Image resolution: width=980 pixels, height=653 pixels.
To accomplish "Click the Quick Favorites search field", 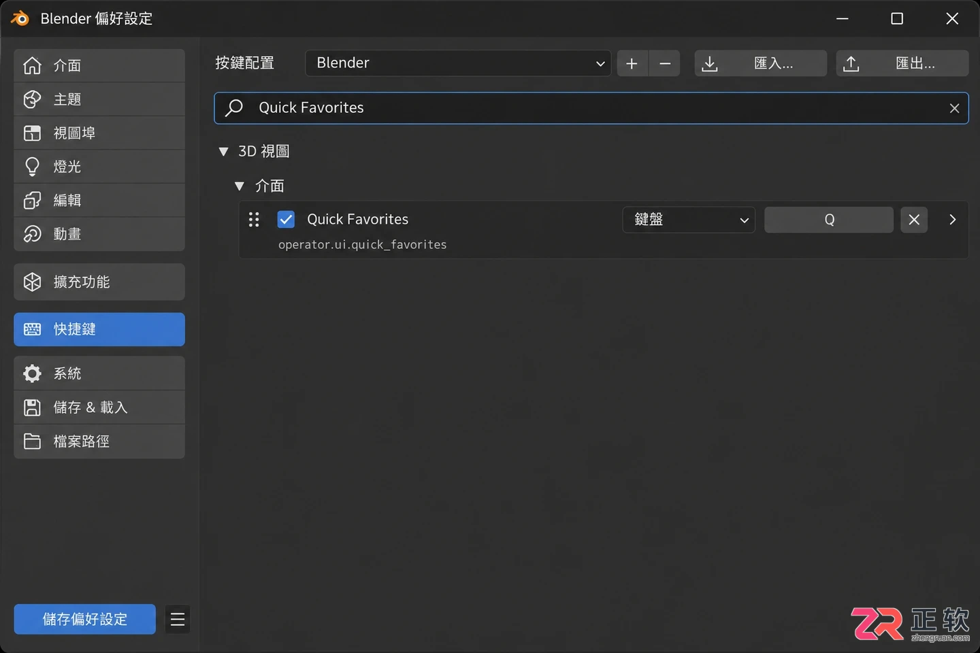I will (x=591, y=108).
